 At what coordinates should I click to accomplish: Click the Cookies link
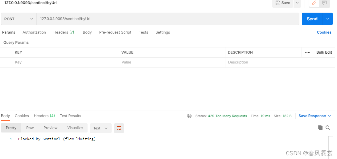(x=324, y=32)
